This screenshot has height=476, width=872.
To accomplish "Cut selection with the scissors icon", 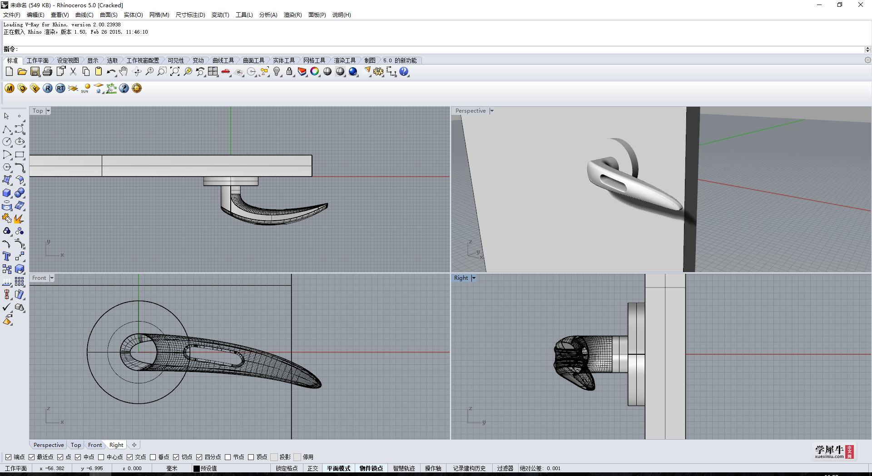I will click(73, 71).
